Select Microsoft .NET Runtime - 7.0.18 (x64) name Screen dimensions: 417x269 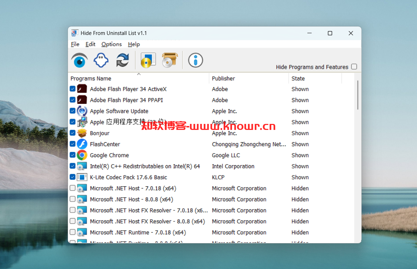coord(138,233)
